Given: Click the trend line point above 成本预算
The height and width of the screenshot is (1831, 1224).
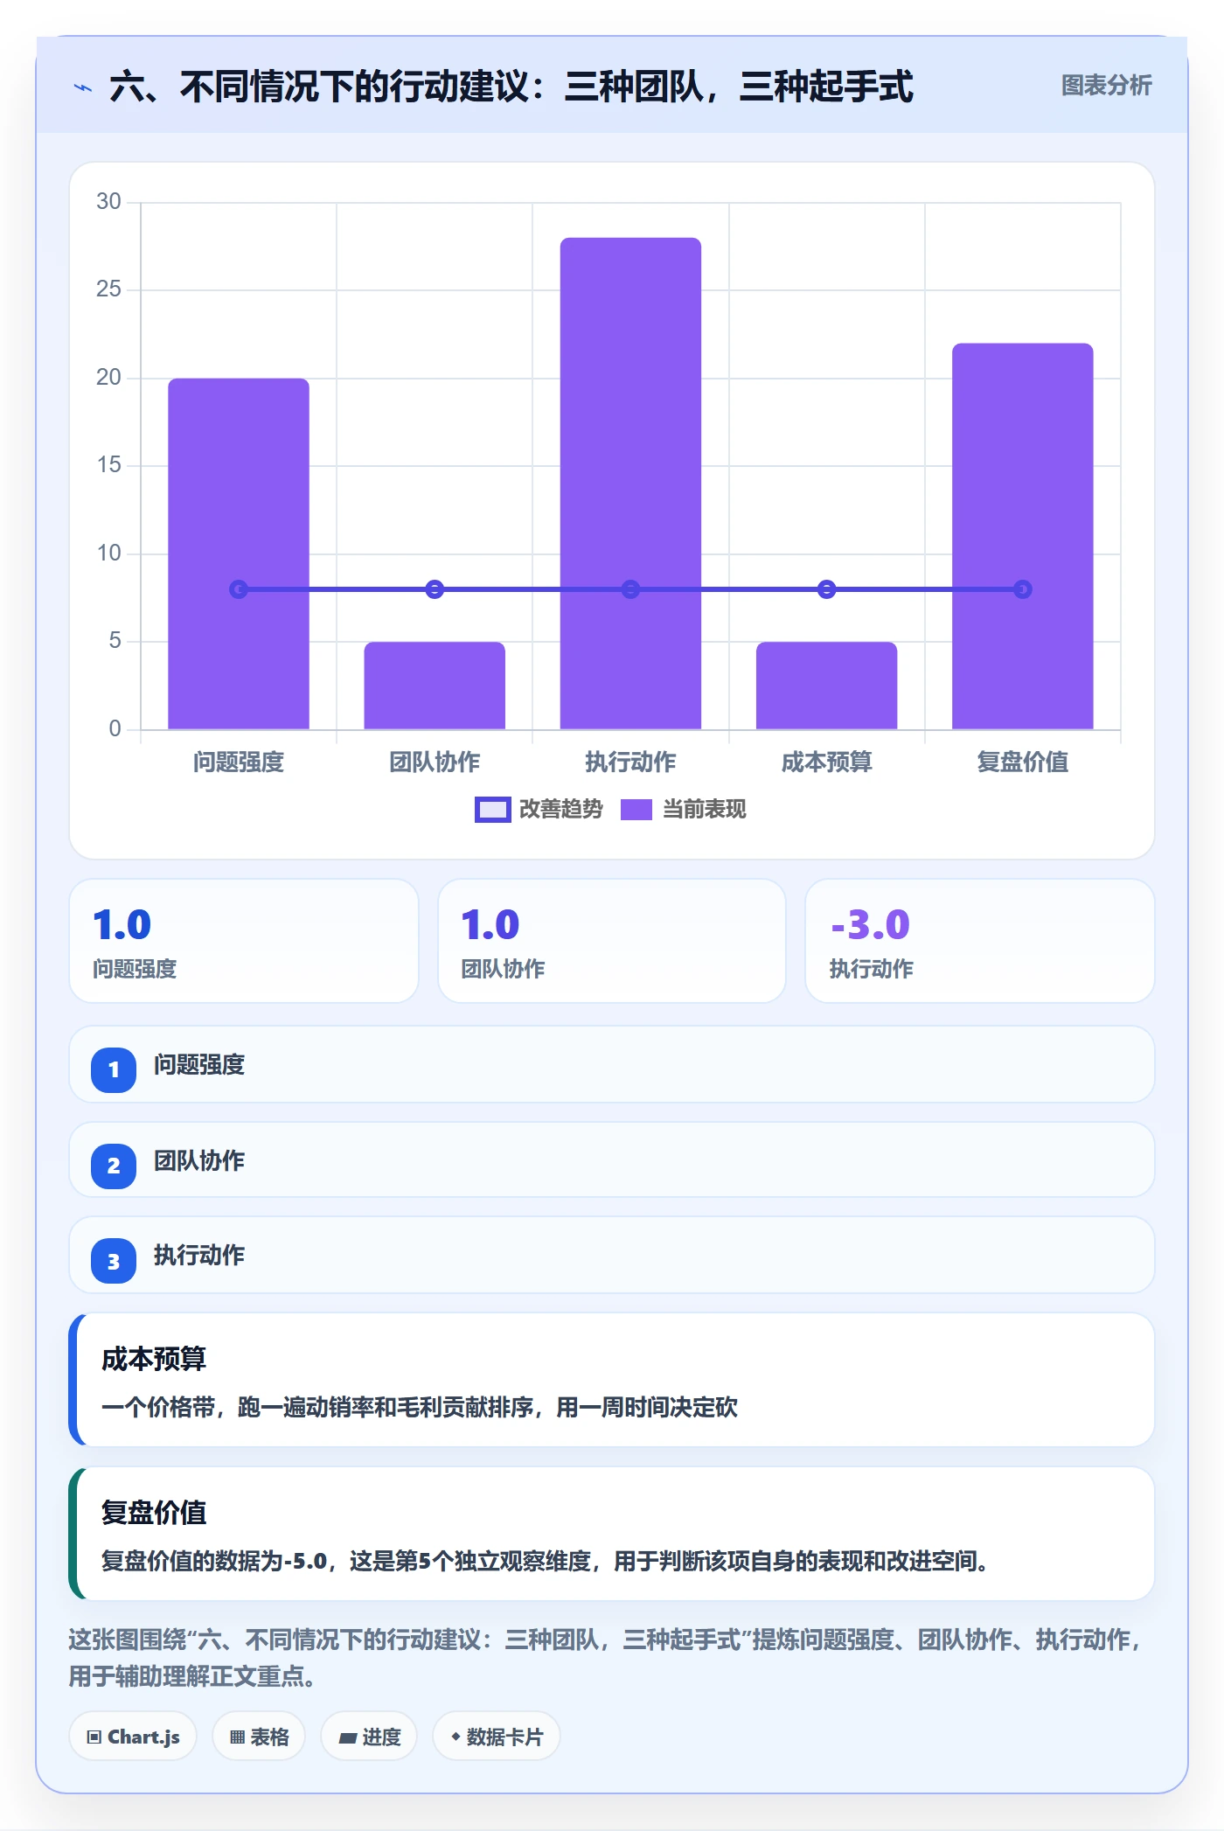Looking at the screenshot, I should [826, 589].
